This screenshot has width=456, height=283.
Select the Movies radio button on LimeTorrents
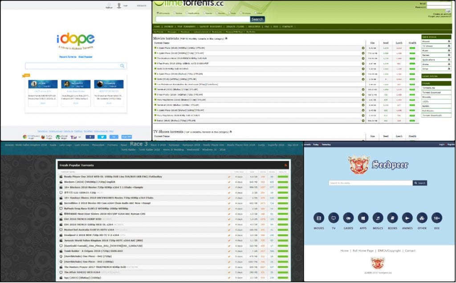point(217,13)
